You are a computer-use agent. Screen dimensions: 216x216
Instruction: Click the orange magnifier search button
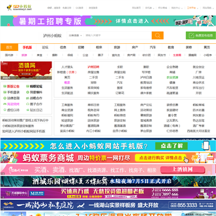pos(158,35)
